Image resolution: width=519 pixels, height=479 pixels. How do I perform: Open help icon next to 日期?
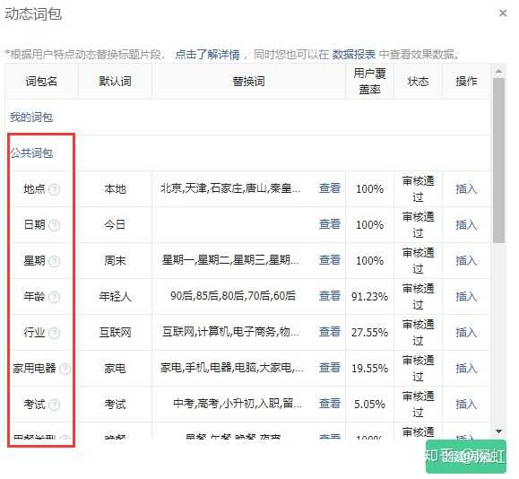pos(54,225)
